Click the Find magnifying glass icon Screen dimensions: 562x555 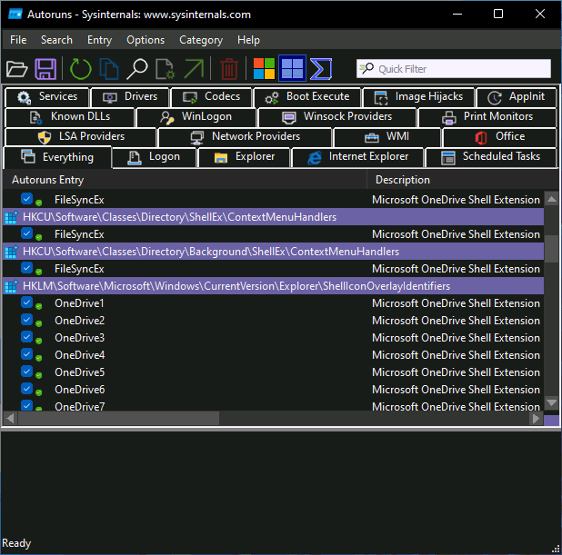pos(137,68)
